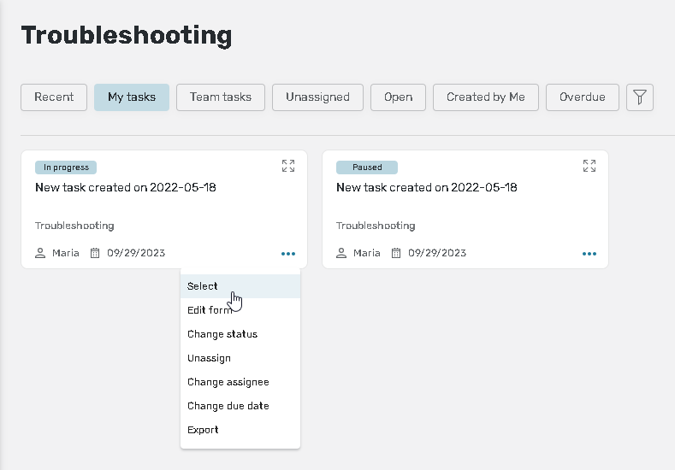The width and height of the screenshot is (675, 470).
Task: Click Export in the context menu
Action: click(203, 430)
